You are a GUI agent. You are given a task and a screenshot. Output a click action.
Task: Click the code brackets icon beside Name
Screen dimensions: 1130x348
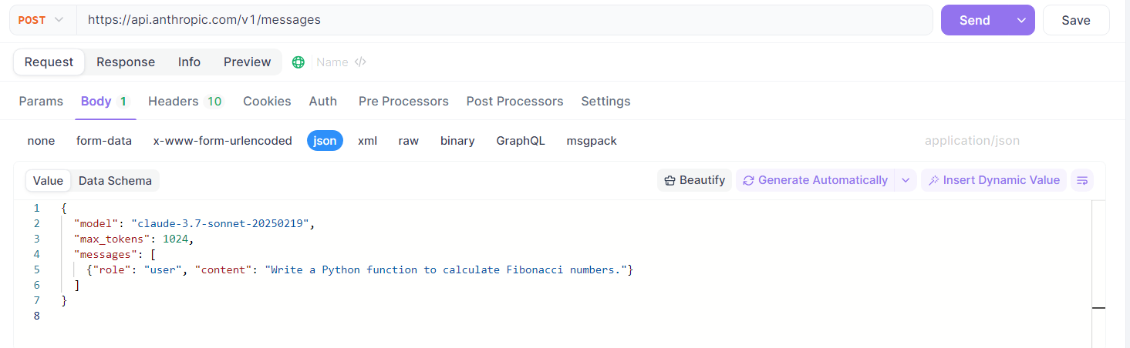pyautogui.click(x=360, y=62)
